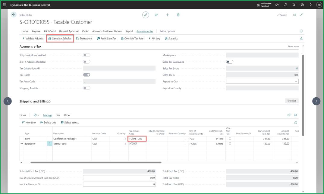Open the help question mark
Image resolution: width=324 pixels, height=194 pixels.
point(310,5)
